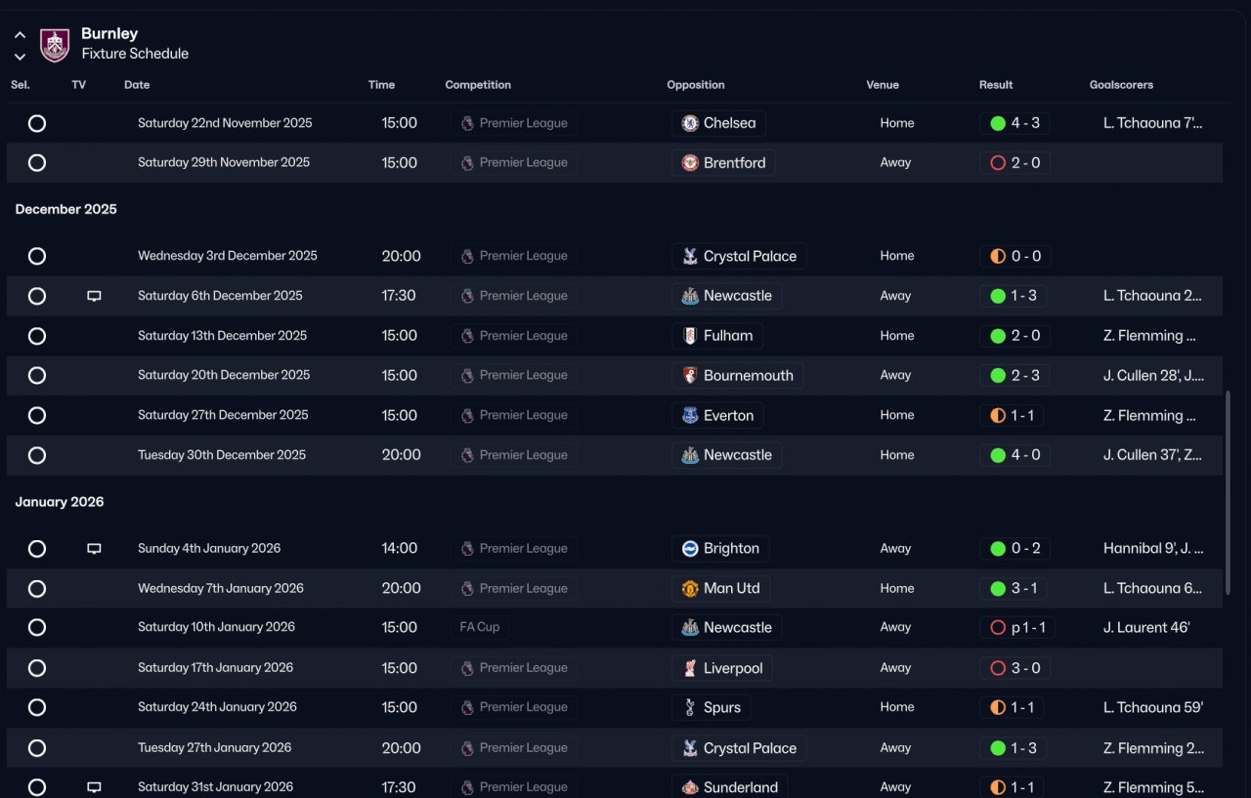The image size is (1251, 798).
Task: Click the January 2026 month heading
Action: (x=60, y=502)
